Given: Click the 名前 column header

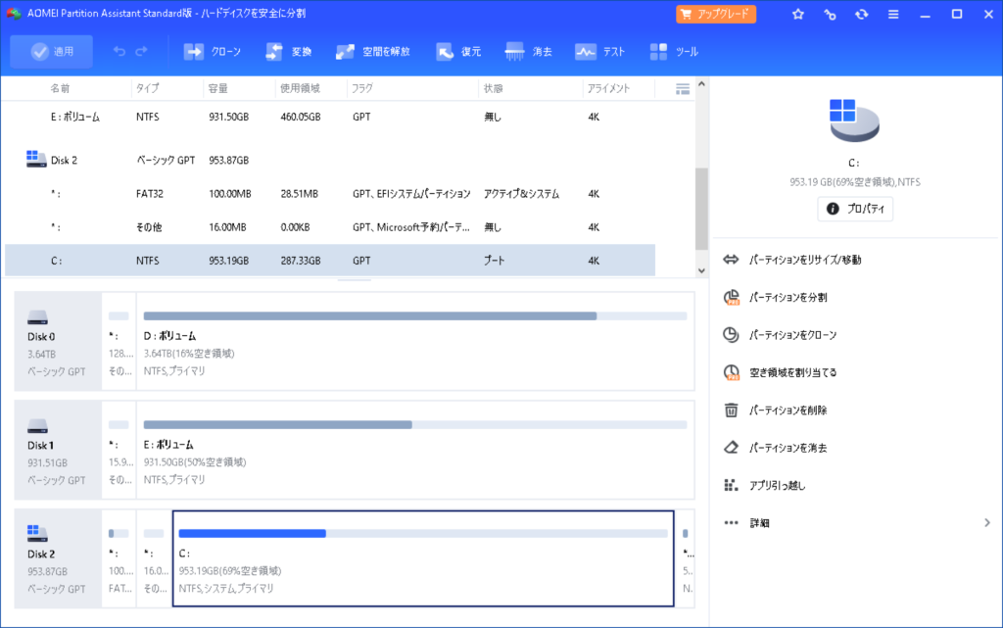Looking at the screenshot, I should coord(60,88).
